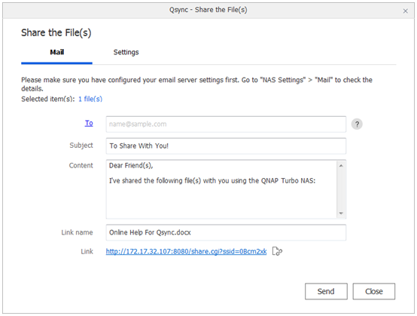
Task: Click the 'Online Help For Qsync.docx' text
Action: coord(150,232)
